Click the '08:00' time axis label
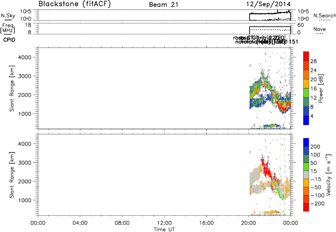 pos(122,223)
